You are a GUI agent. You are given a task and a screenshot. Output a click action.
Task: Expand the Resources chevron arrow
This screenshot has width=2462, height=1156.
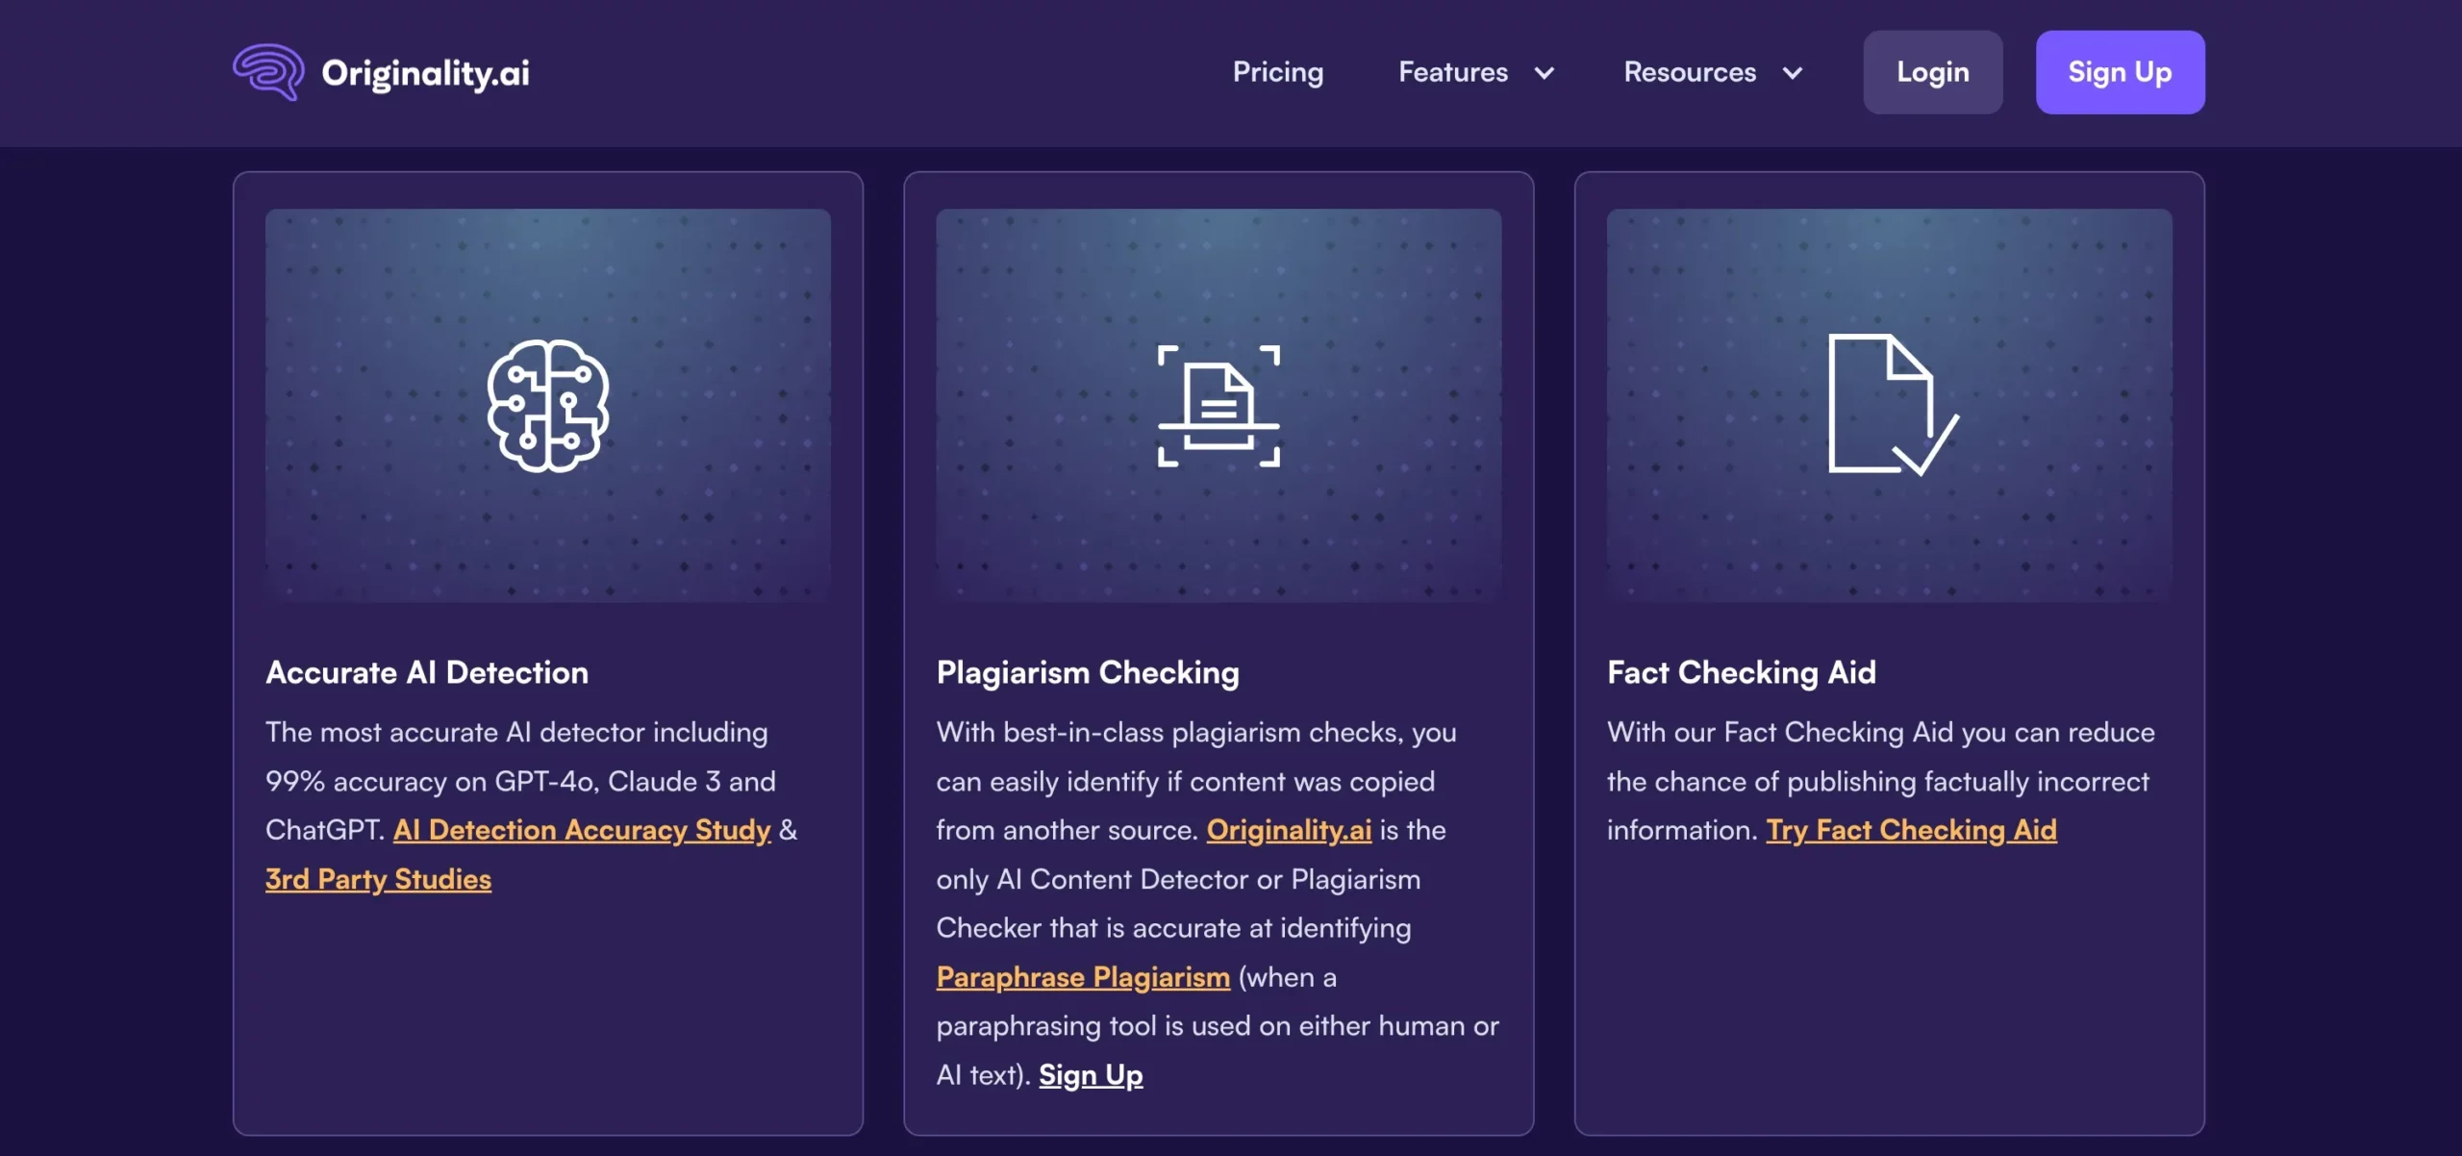1793,73
